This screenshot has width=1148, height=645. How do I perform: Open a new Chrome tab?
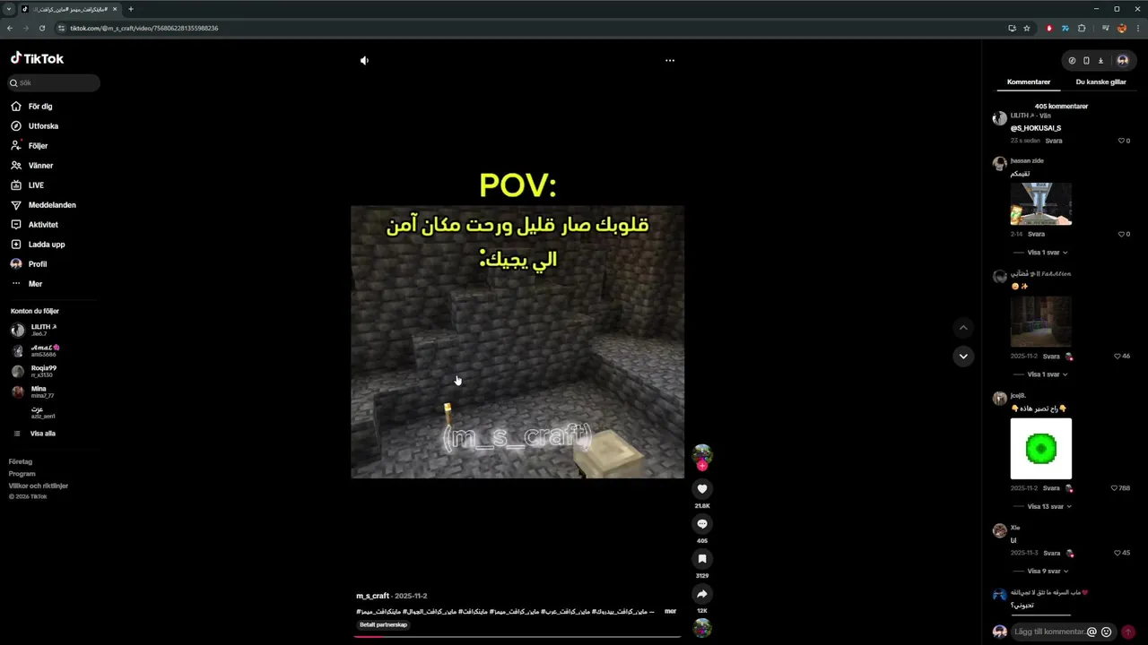130,9
